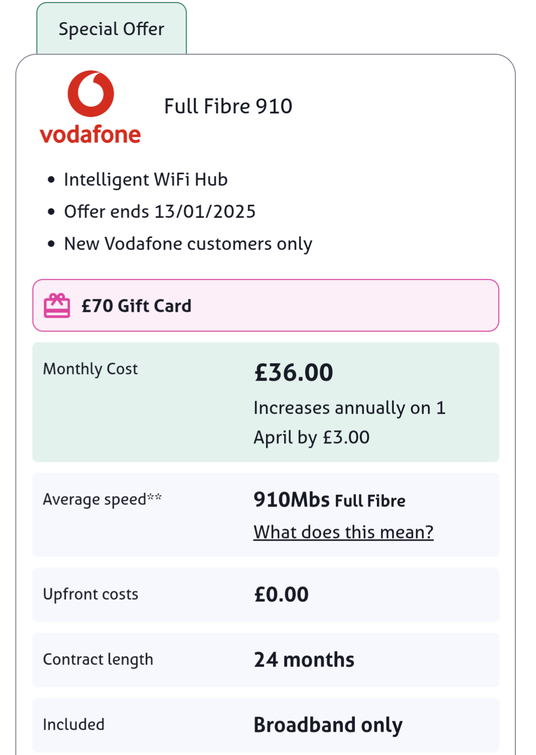Viewport: 536px width, 755px height.
Task: Select the Contract length label
Action: [x=98, y=660]
